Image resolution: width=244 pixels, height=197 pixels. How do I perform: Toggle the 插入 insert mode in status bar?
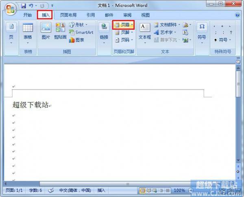point(101,190)
